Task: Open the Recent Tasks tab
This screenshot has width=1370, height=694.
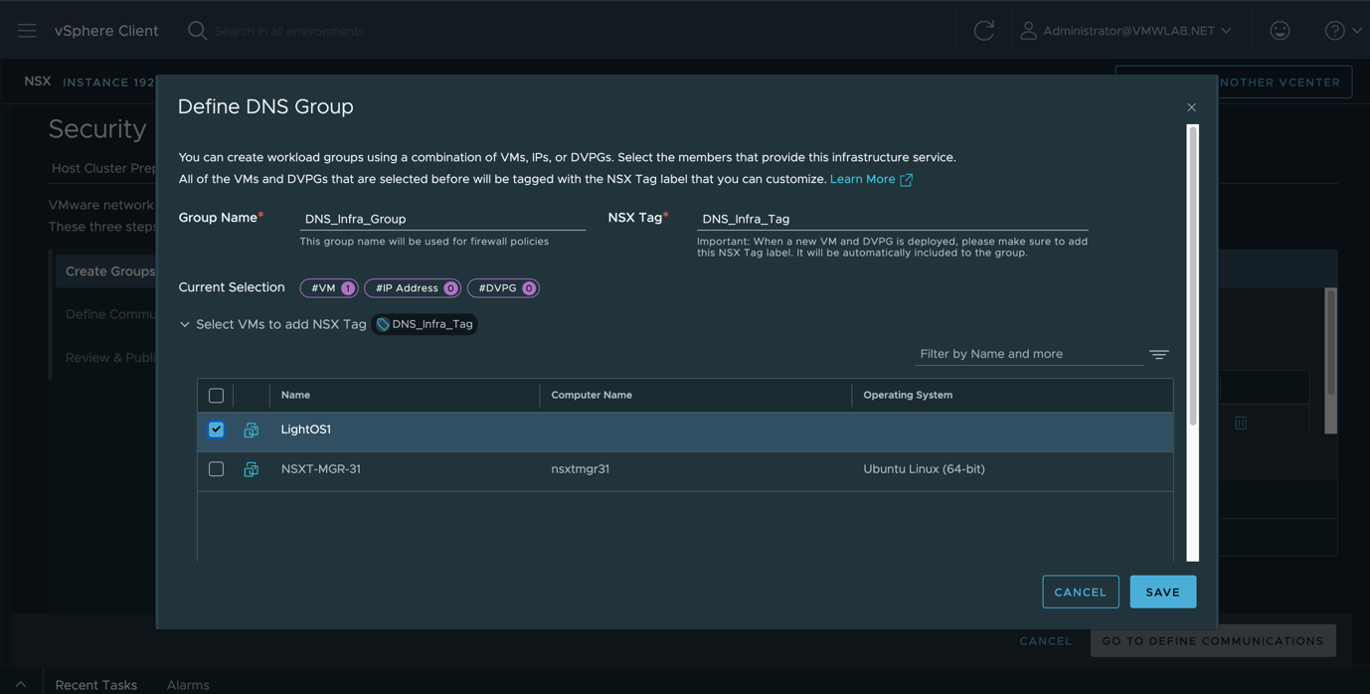Action: coord(95,685)
